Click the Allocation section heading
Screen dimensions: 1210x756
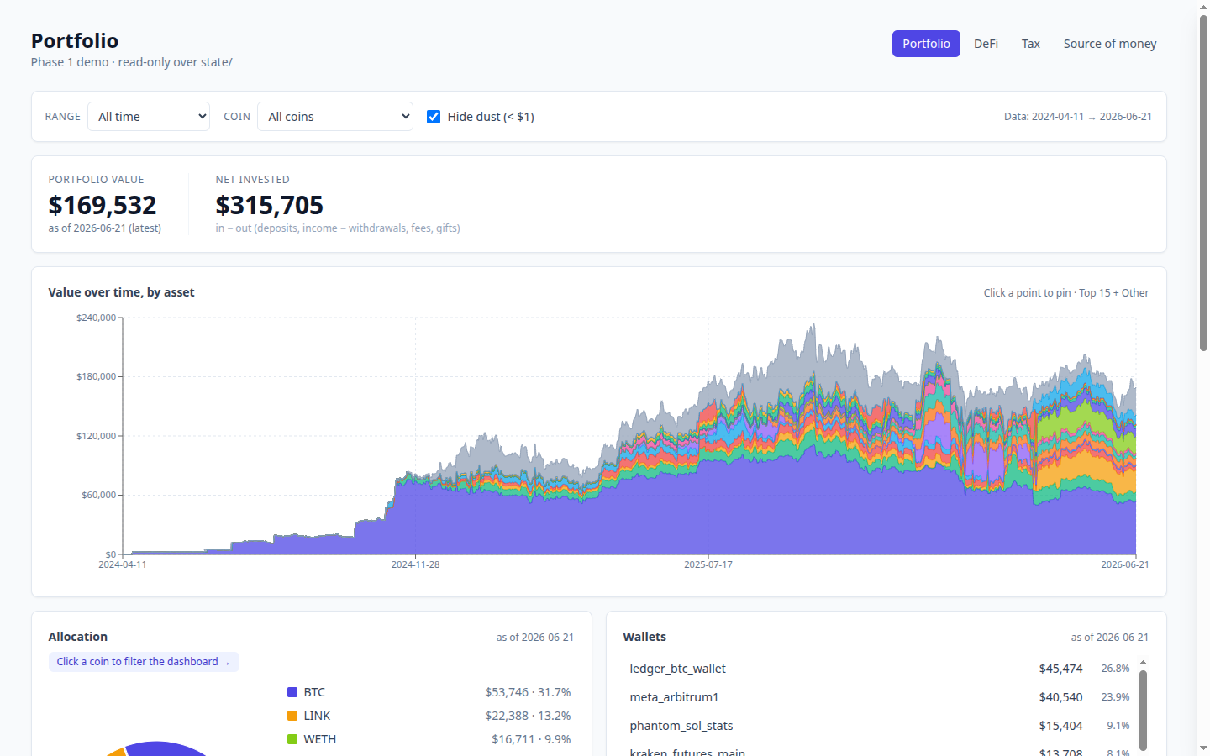coord(78,637)
